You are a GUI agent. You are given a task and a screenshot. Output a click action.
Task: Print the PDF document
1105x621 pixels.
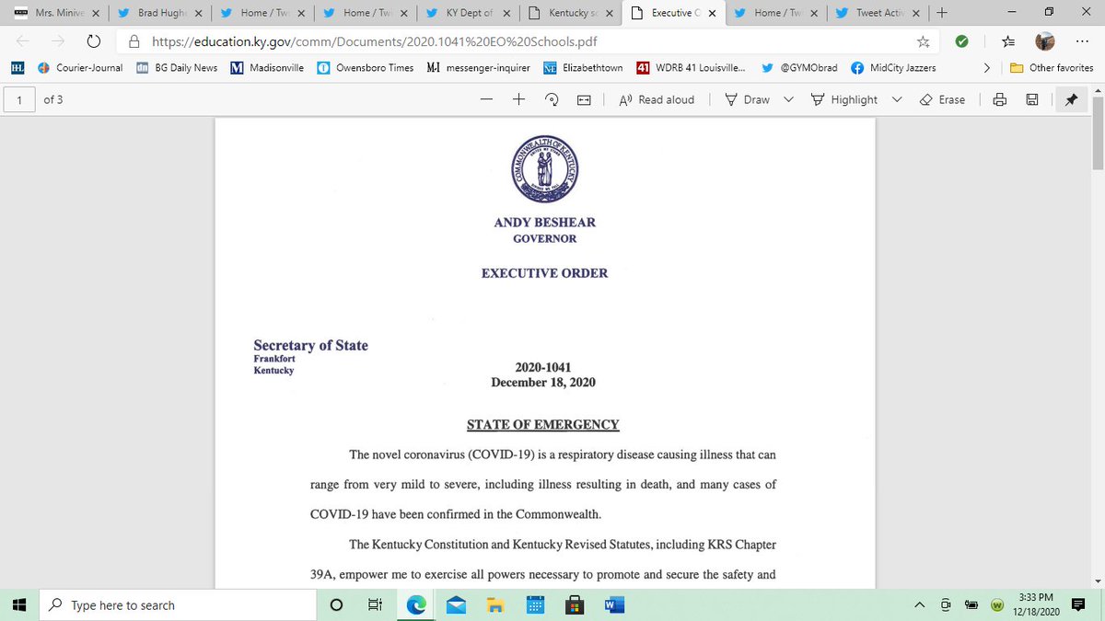[x=1000, y=99]
